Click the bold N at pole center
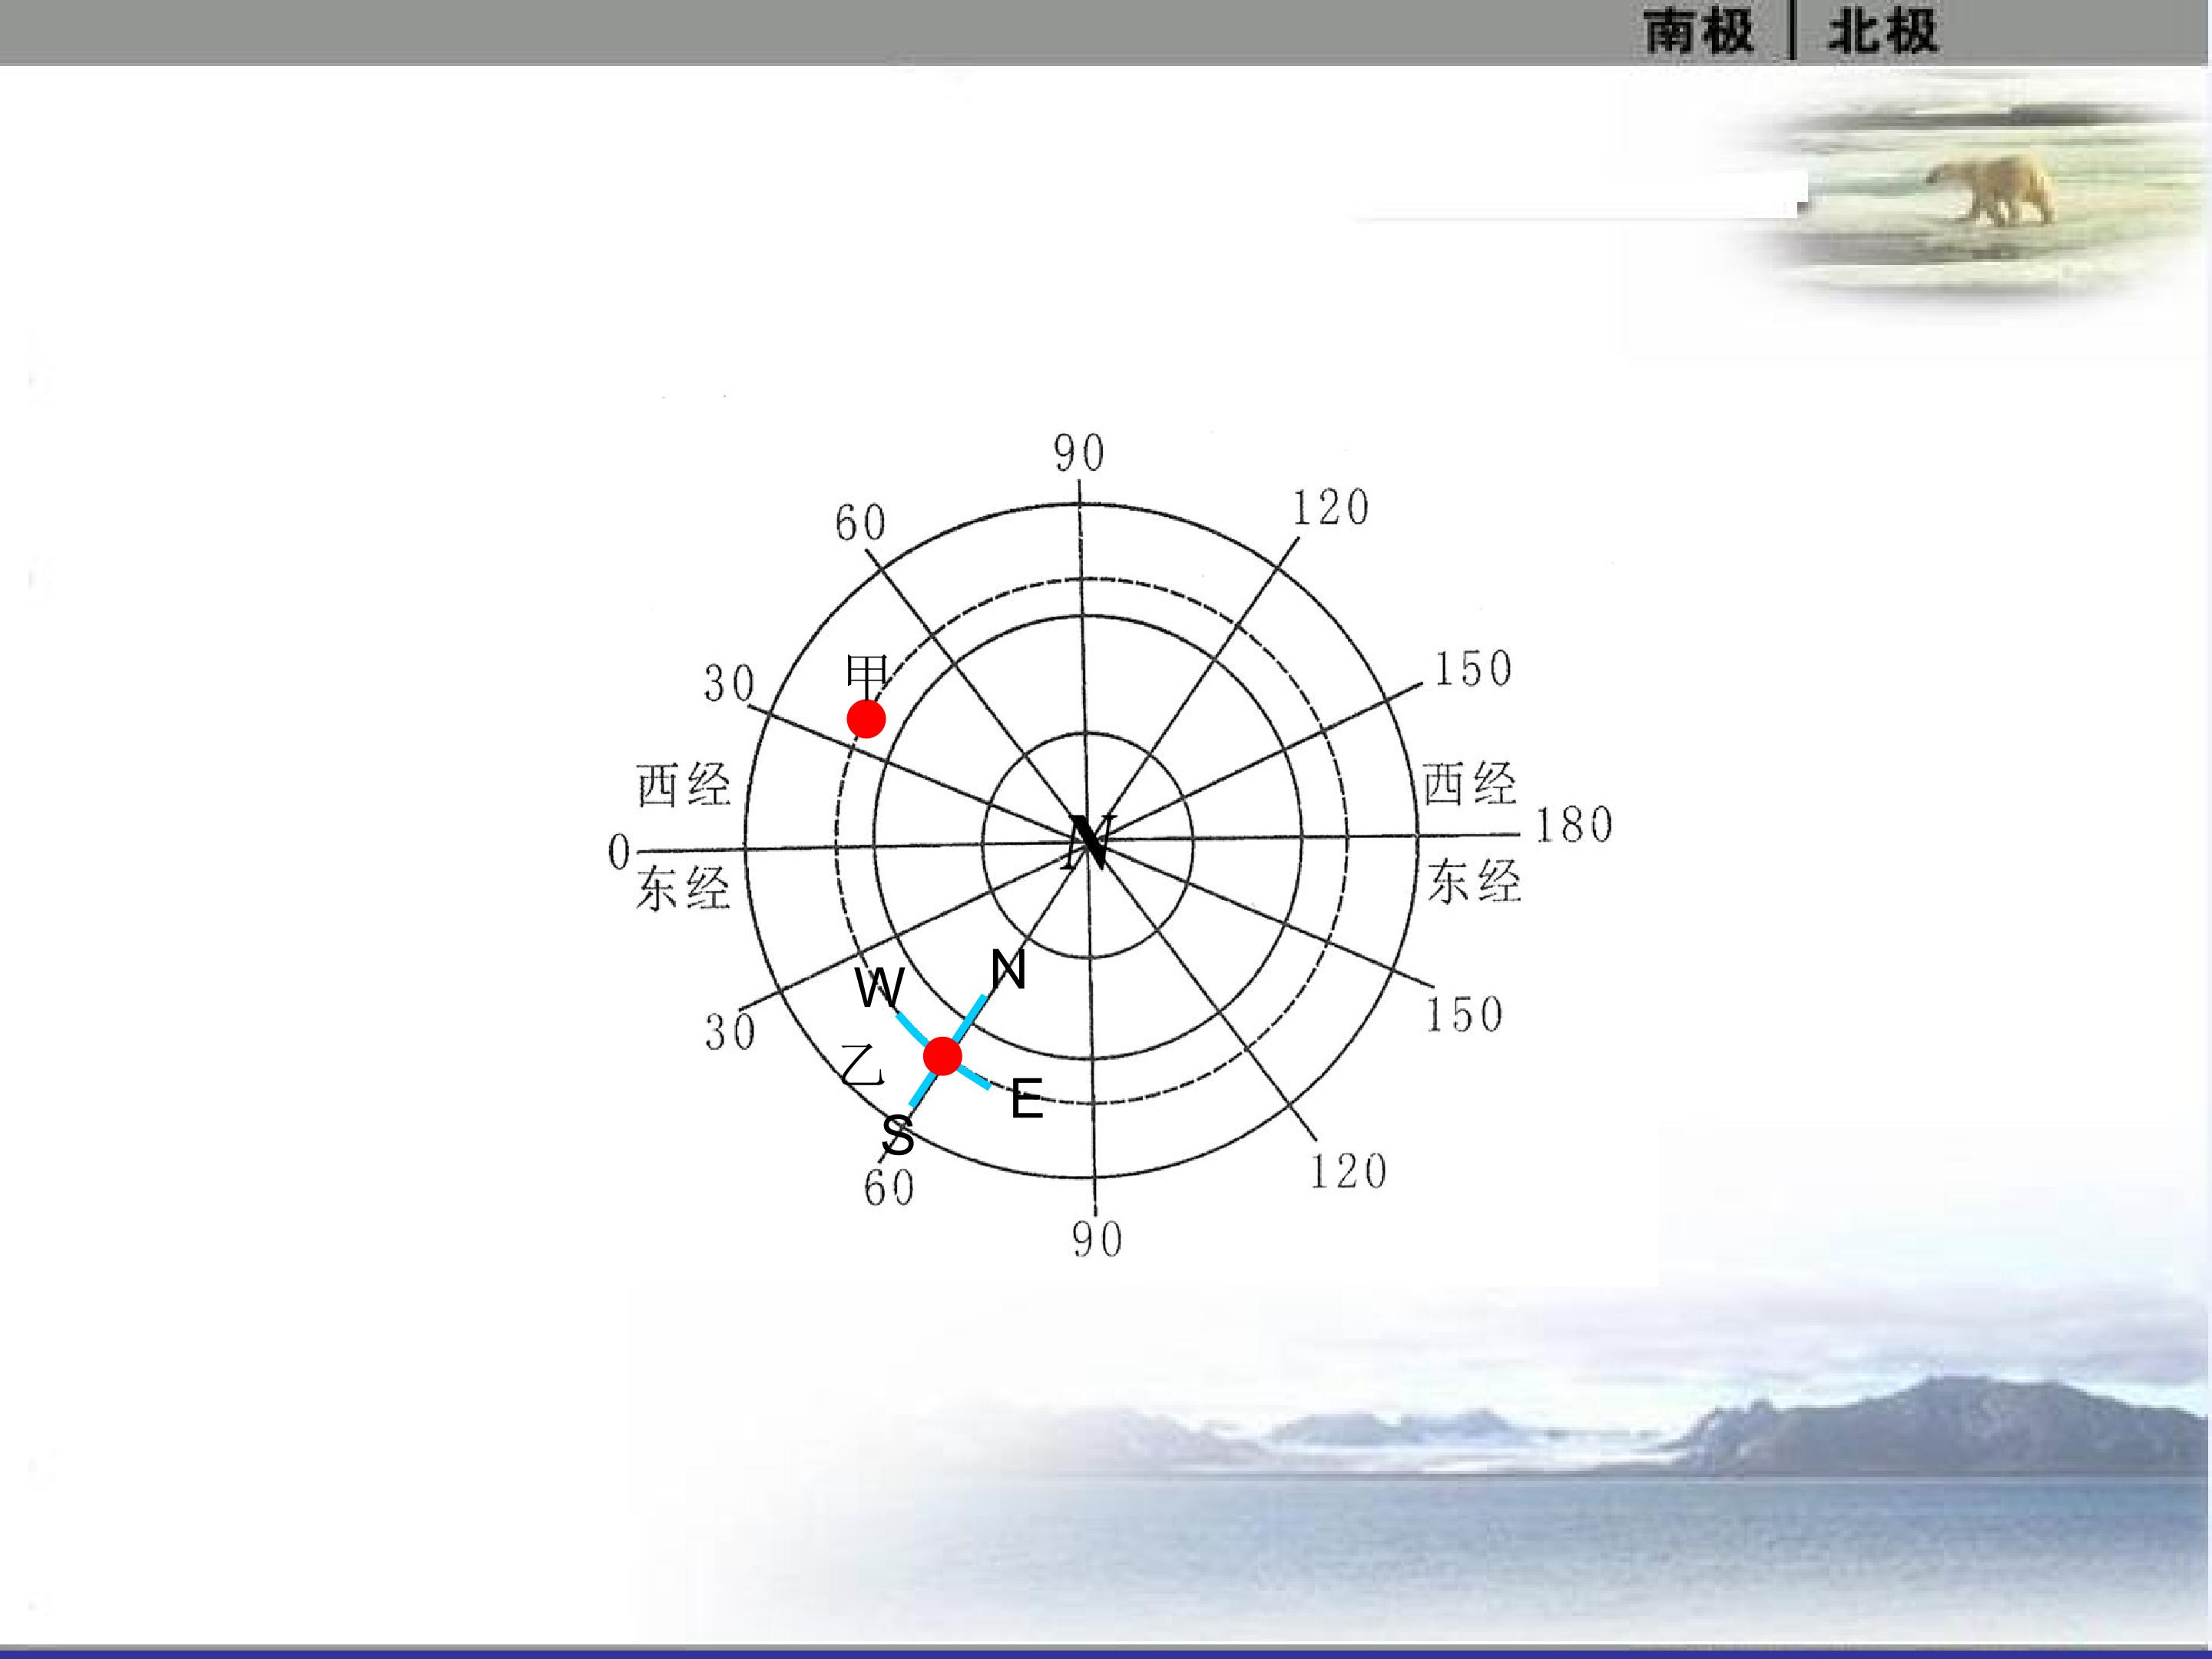This screenshot has height=1659, width=2212. (x=1090, y=843)
